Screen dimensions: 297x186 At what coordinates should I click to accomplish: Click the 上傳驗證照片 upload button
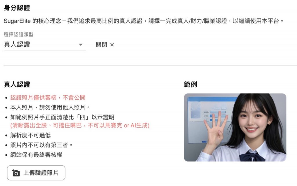(x=36, y=173)
